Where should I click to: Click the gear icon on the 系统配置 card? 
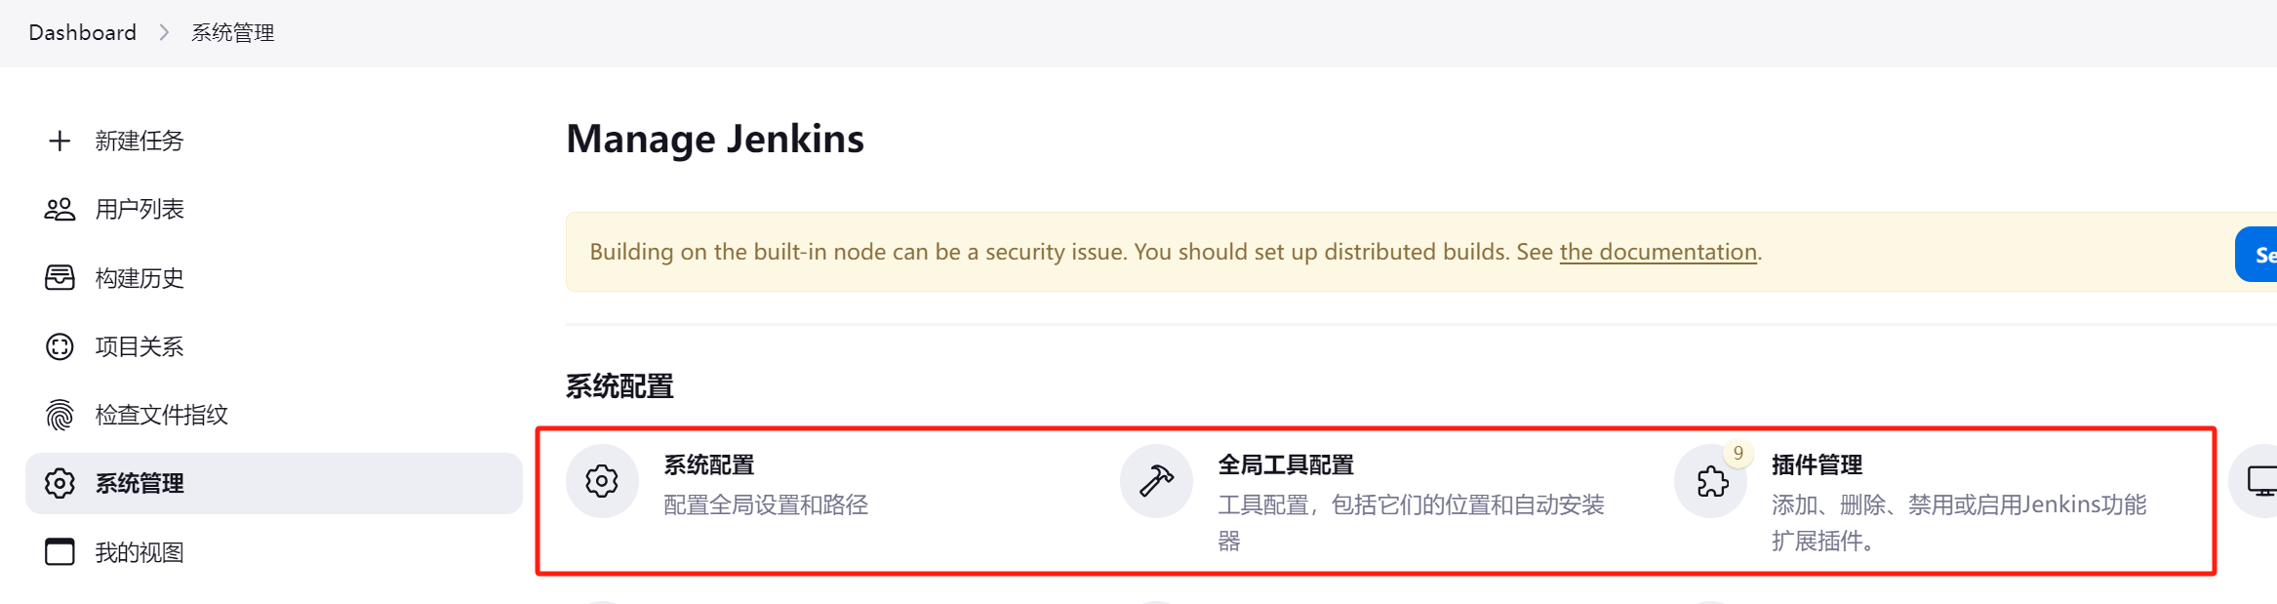tap(602, 481)
